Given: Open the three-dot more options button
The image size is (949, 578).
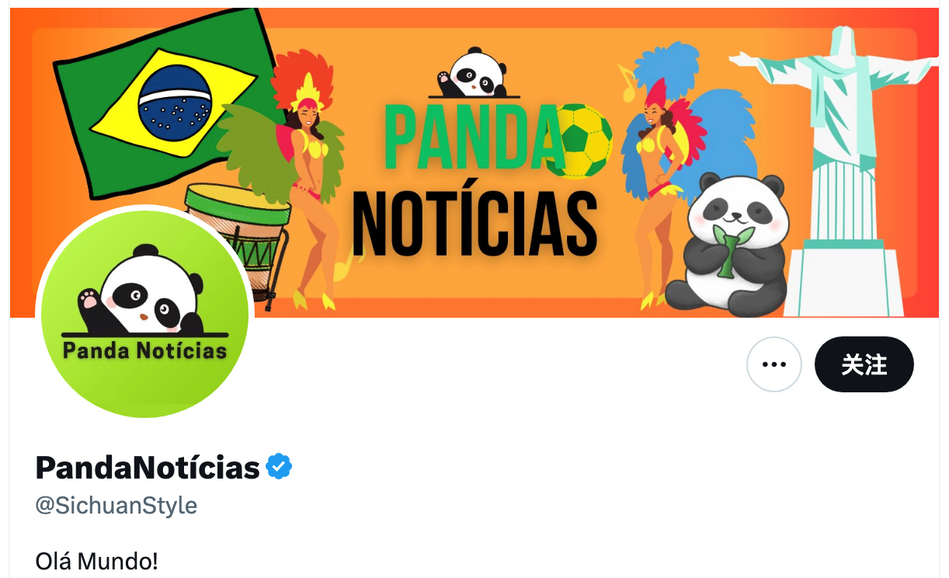Looking at the screenshot, I should (773, 364).
